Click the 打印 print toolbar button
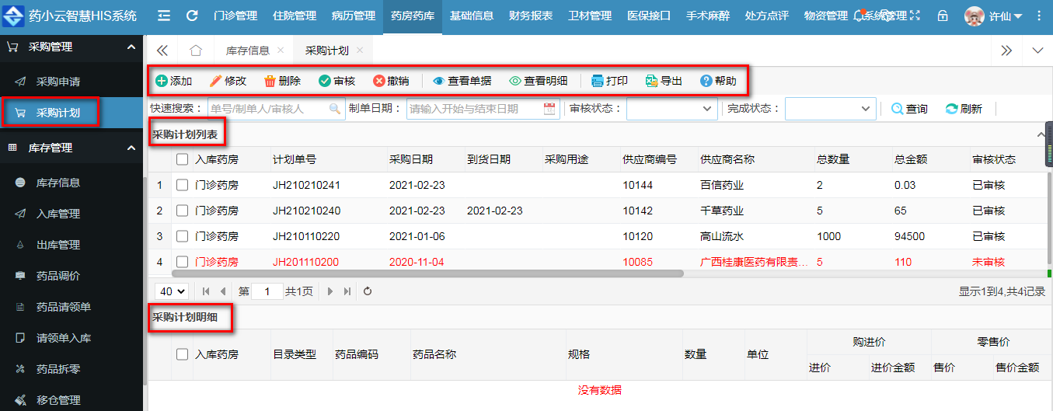The image size is (1053, 411). coord(610,81)
